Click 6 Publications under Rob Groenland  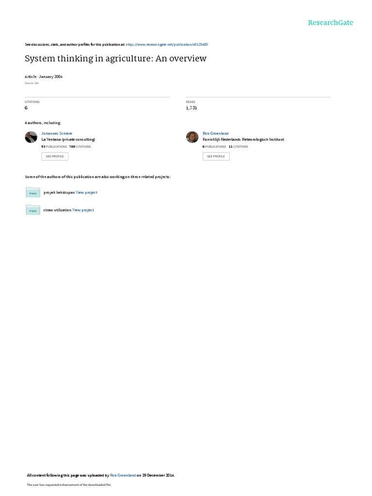point(214,146)
